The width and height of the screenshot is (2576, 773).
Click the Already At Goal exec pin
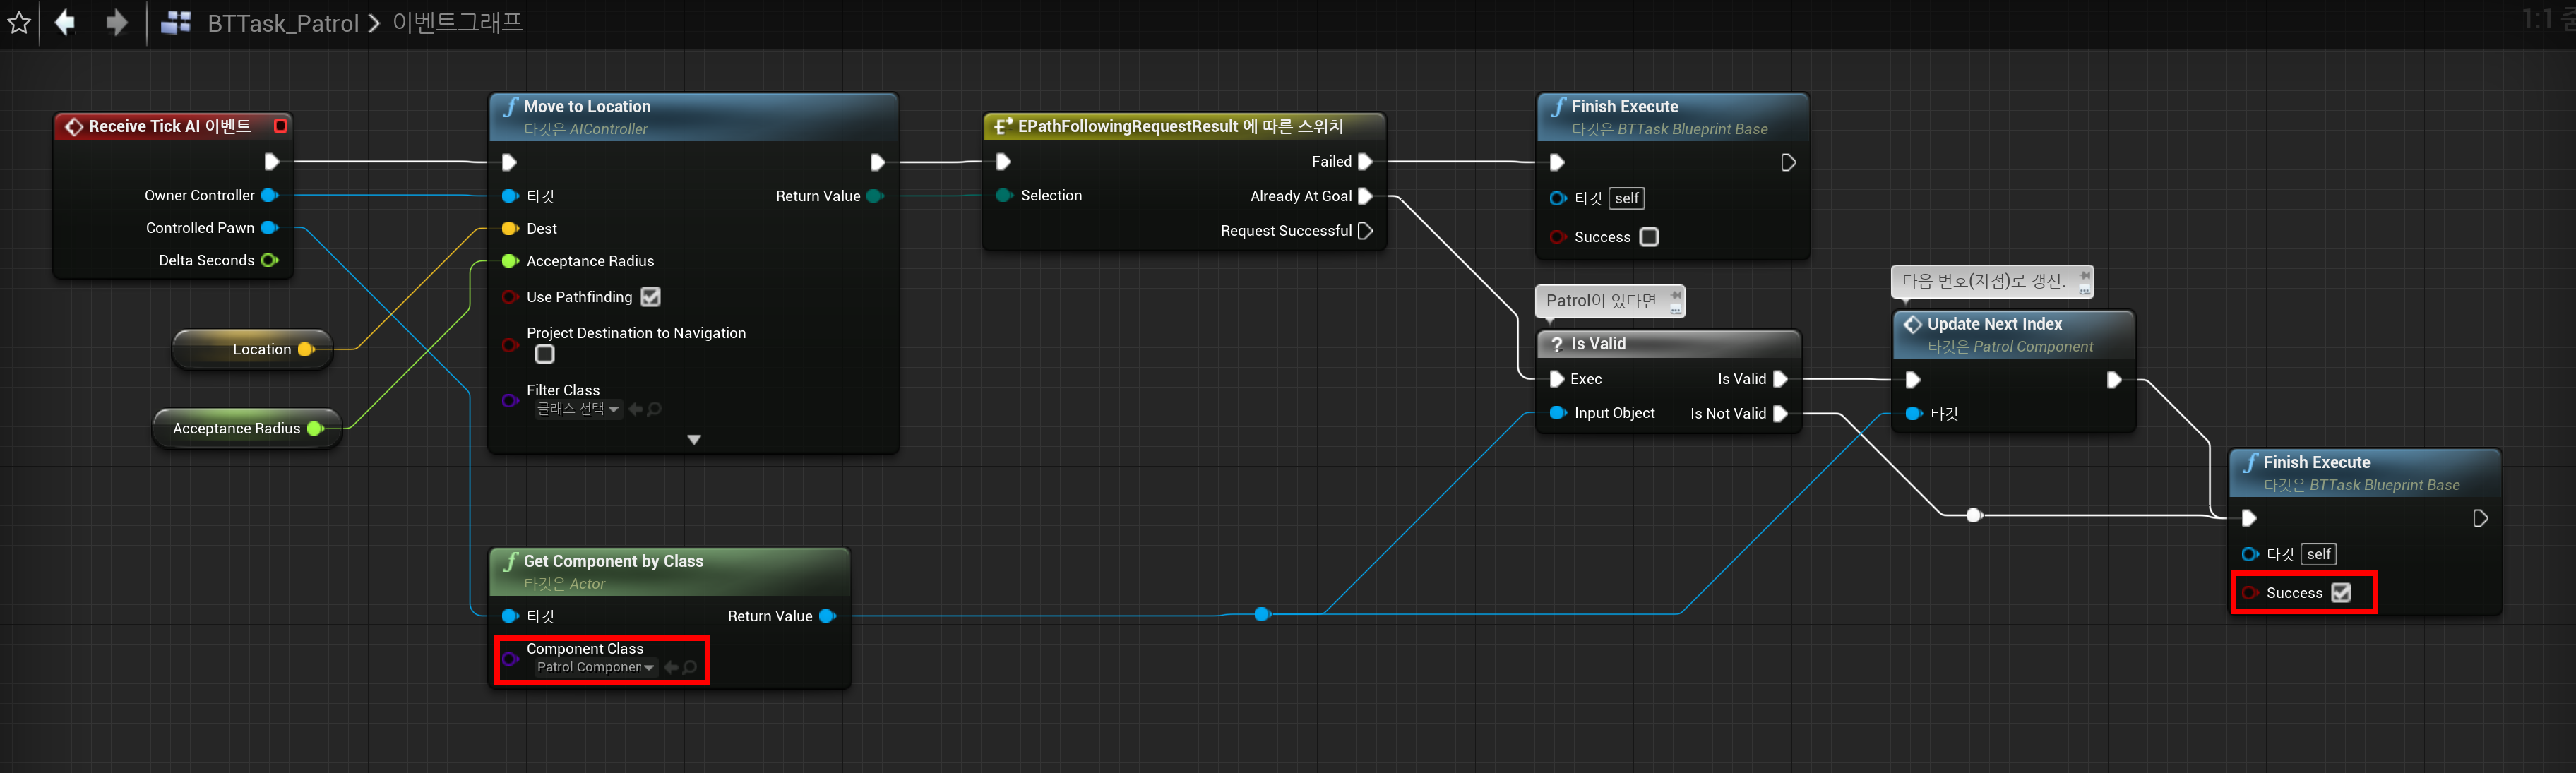click(1365, 197)
